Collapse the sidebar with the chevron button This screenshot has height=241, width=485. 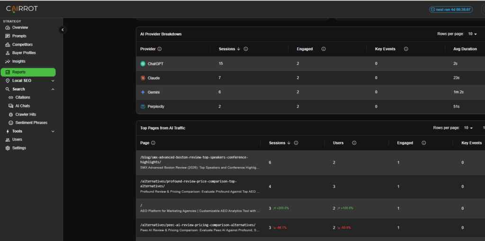click(63, 30)
